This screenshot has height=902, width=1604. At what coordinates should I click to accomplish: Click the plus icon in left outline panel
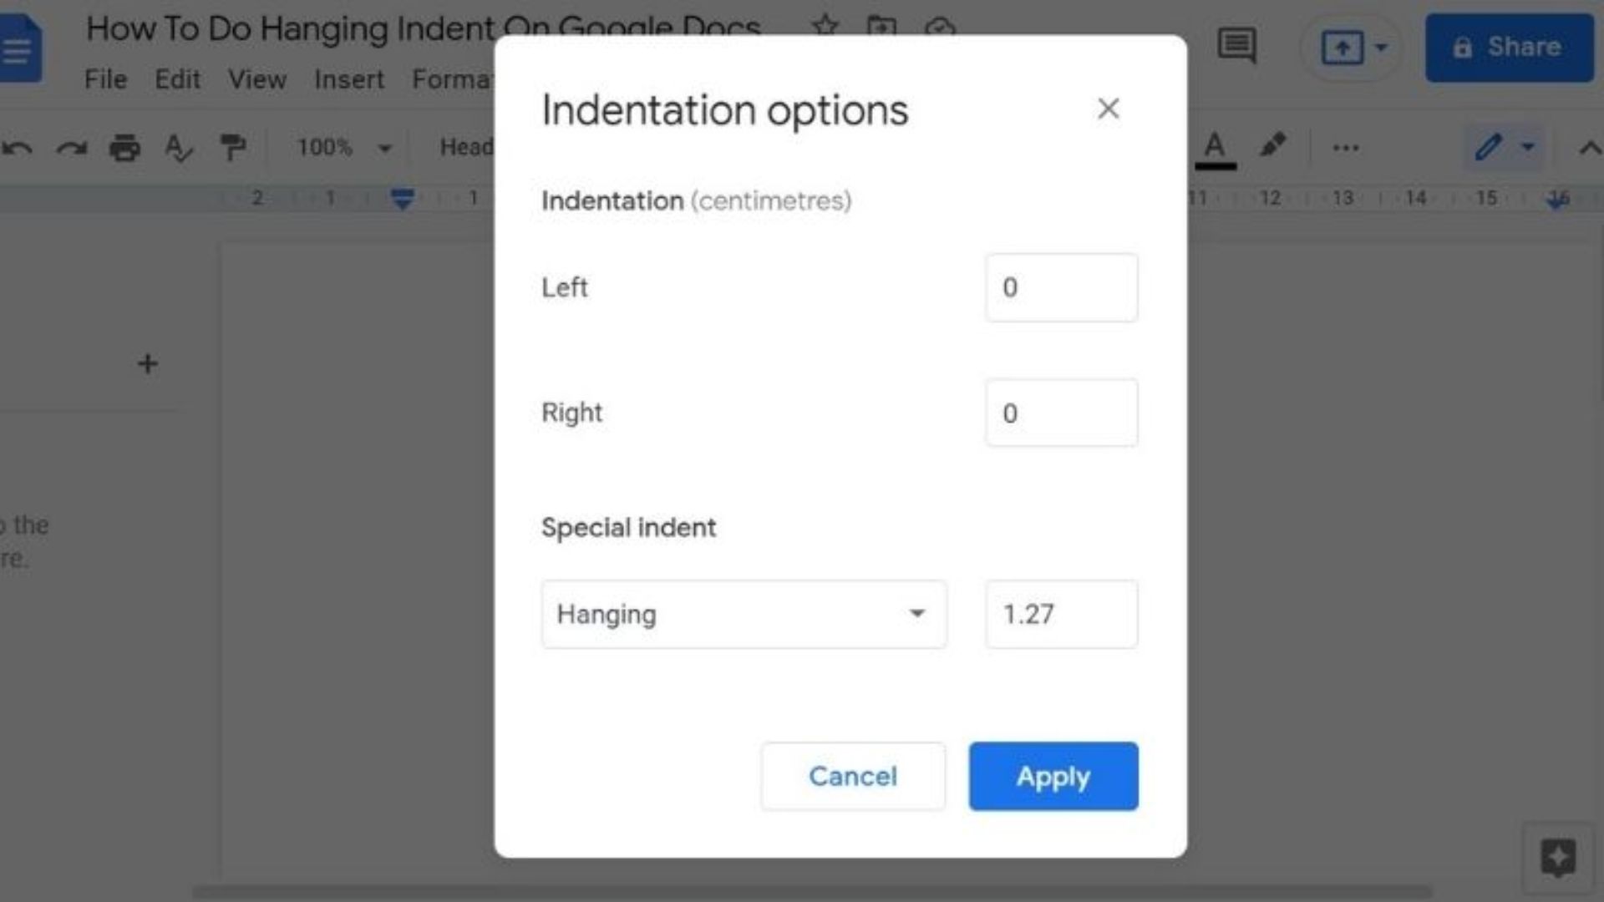tap(148, 363)
